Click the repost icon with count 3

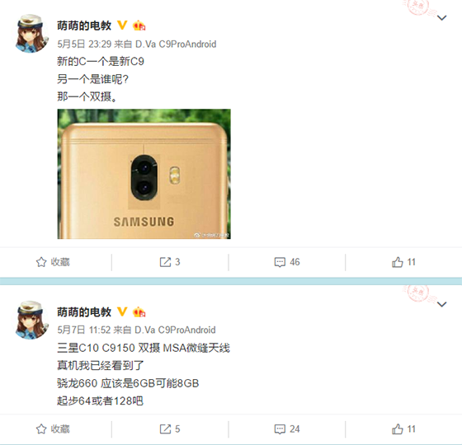point(165,262)
